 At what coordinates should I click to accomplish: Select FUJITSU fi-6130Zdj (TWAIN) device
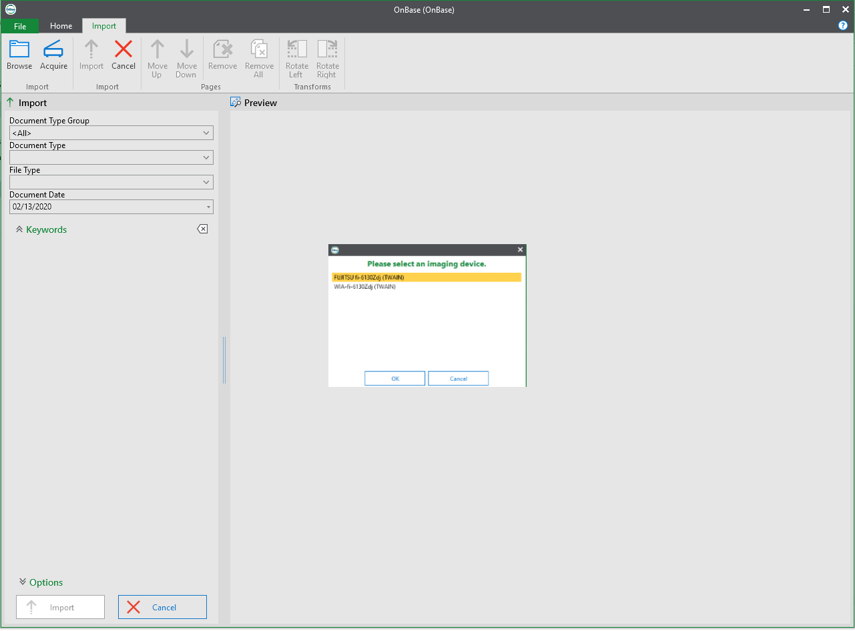point(426,277)
